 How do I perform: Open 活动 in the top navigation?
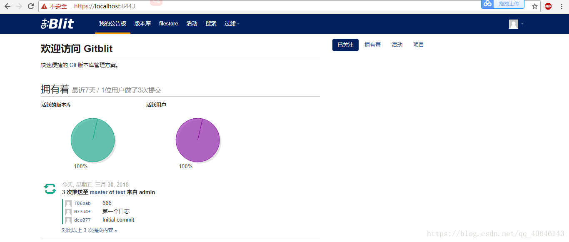click(x=192, y=24)
